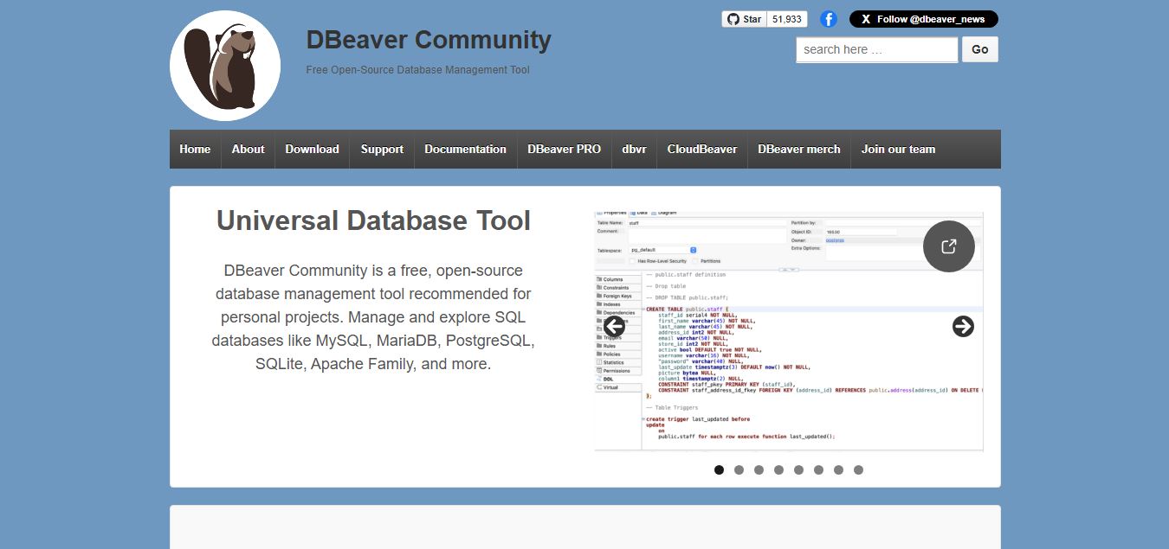The image size is (1169, 549).
Task: Open the Support menu item
Action: click(x=382, y=149)
